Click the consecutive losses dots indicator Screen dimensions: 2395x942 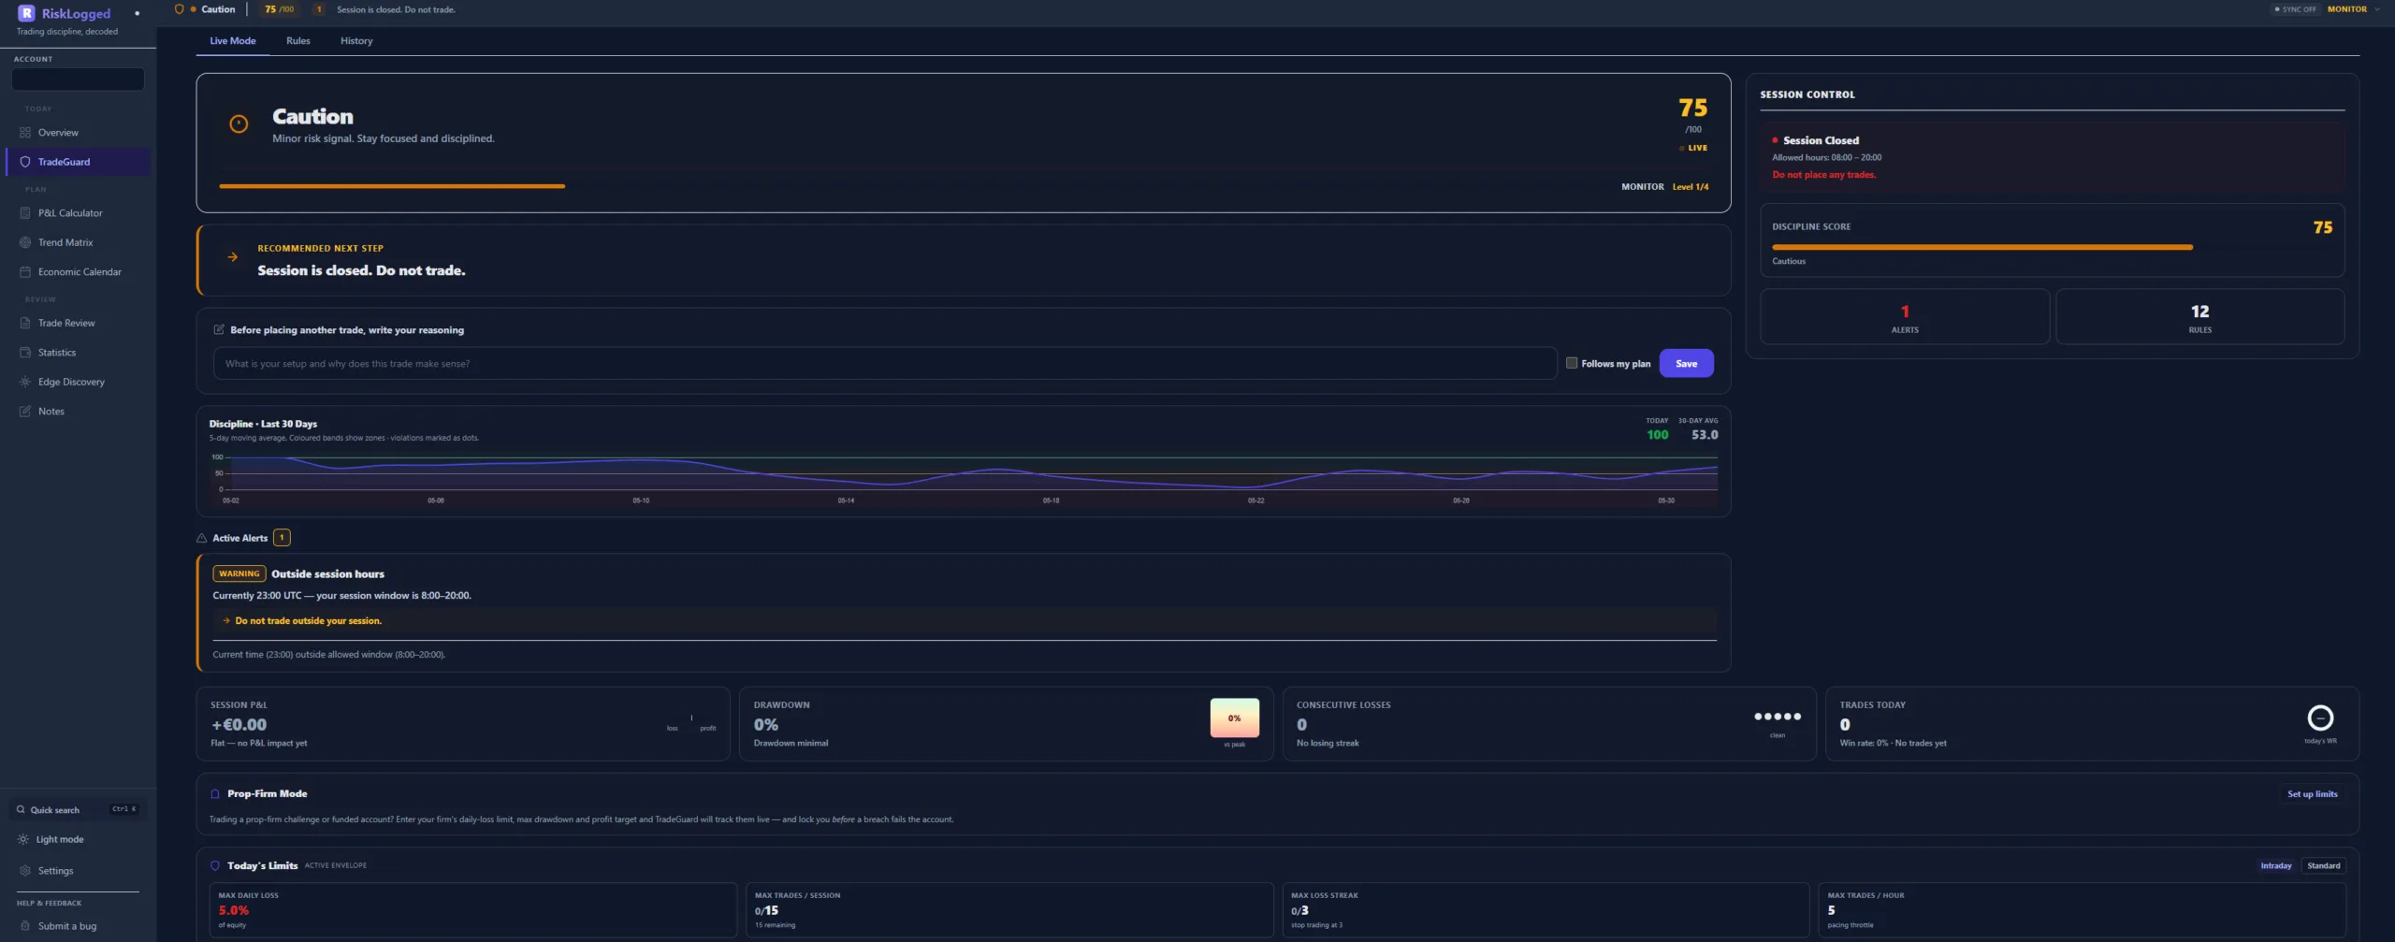(x=1778, y=717)
